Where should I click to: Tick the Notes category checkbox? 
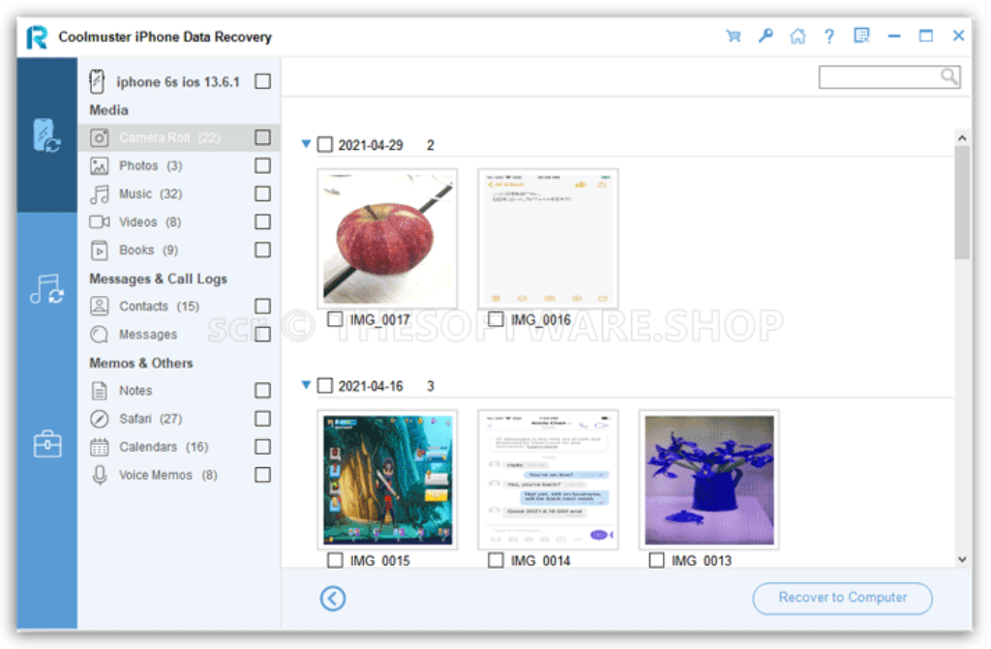tap(263, 391)
